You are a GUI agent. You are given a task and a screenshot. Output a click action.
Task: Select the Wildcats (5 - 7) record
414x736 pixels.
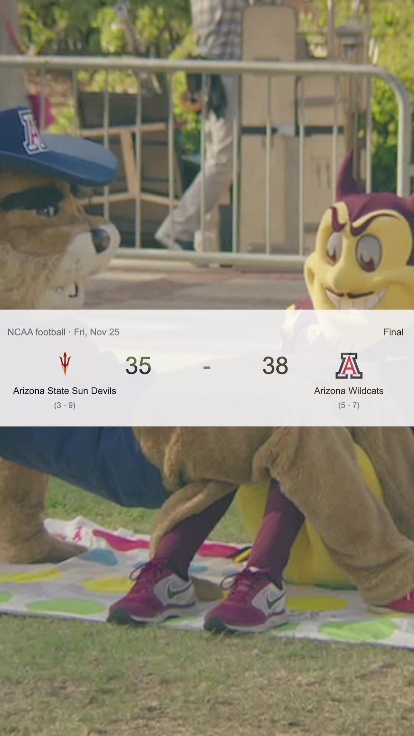(349, 405)
